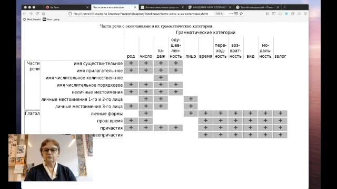Click the род column header
The image size is (337, 189).
pyautogui.click(x=131, y=56)
